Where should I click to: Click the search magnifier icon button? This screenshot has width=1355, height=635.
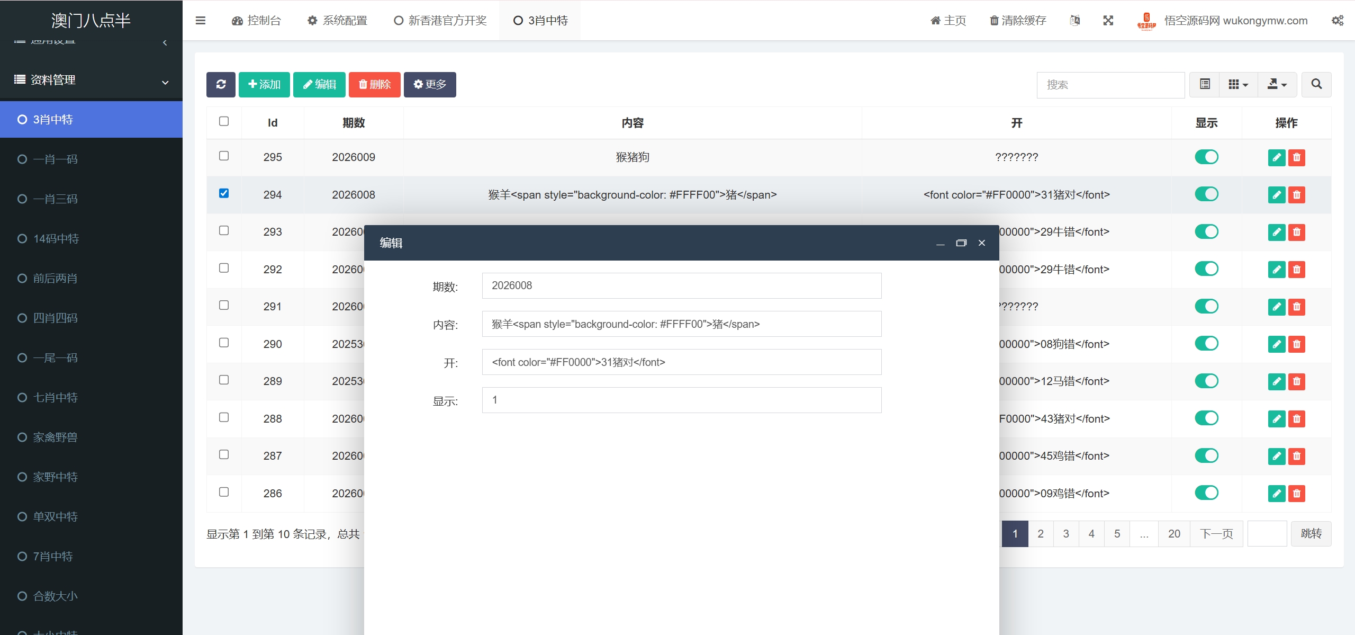coord(1316,84)
